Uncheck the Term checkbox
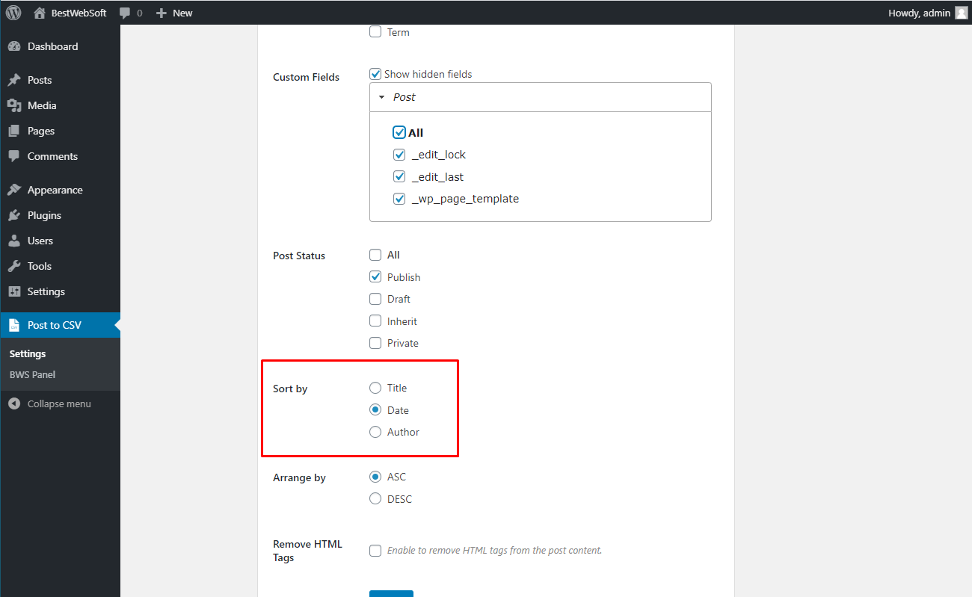972x597 pixels. 375,32
